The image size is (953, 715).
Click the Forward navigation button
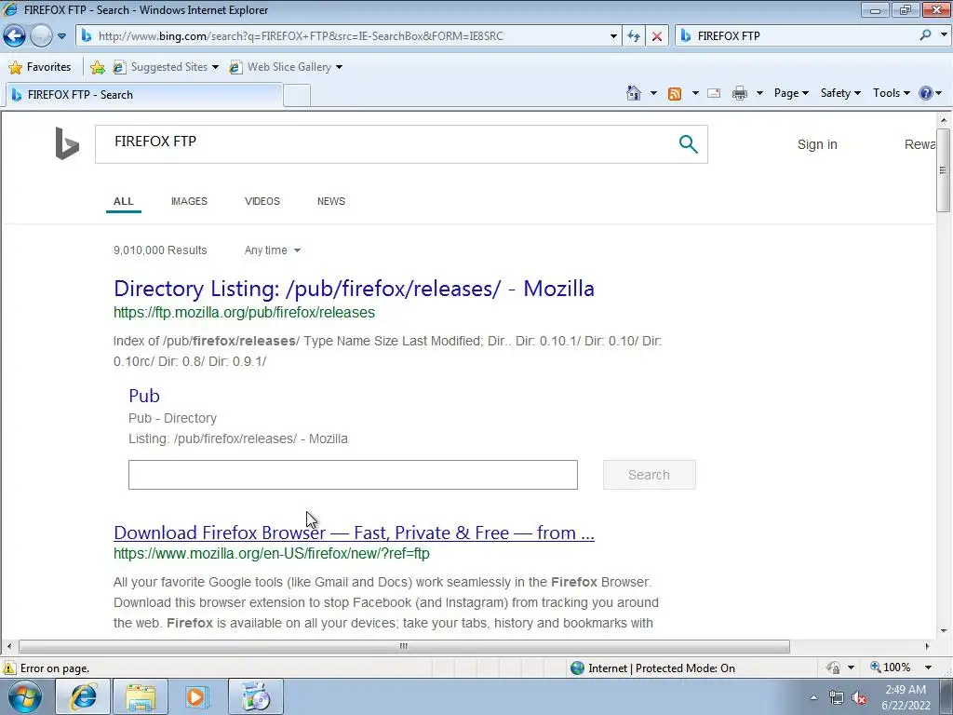click(41, 36)
